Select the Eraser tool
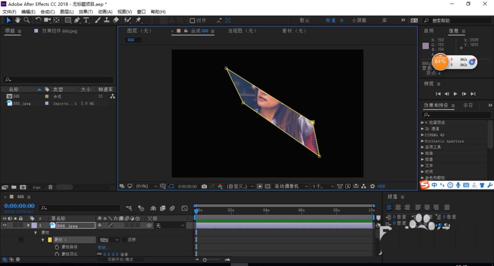 [116, 20]
